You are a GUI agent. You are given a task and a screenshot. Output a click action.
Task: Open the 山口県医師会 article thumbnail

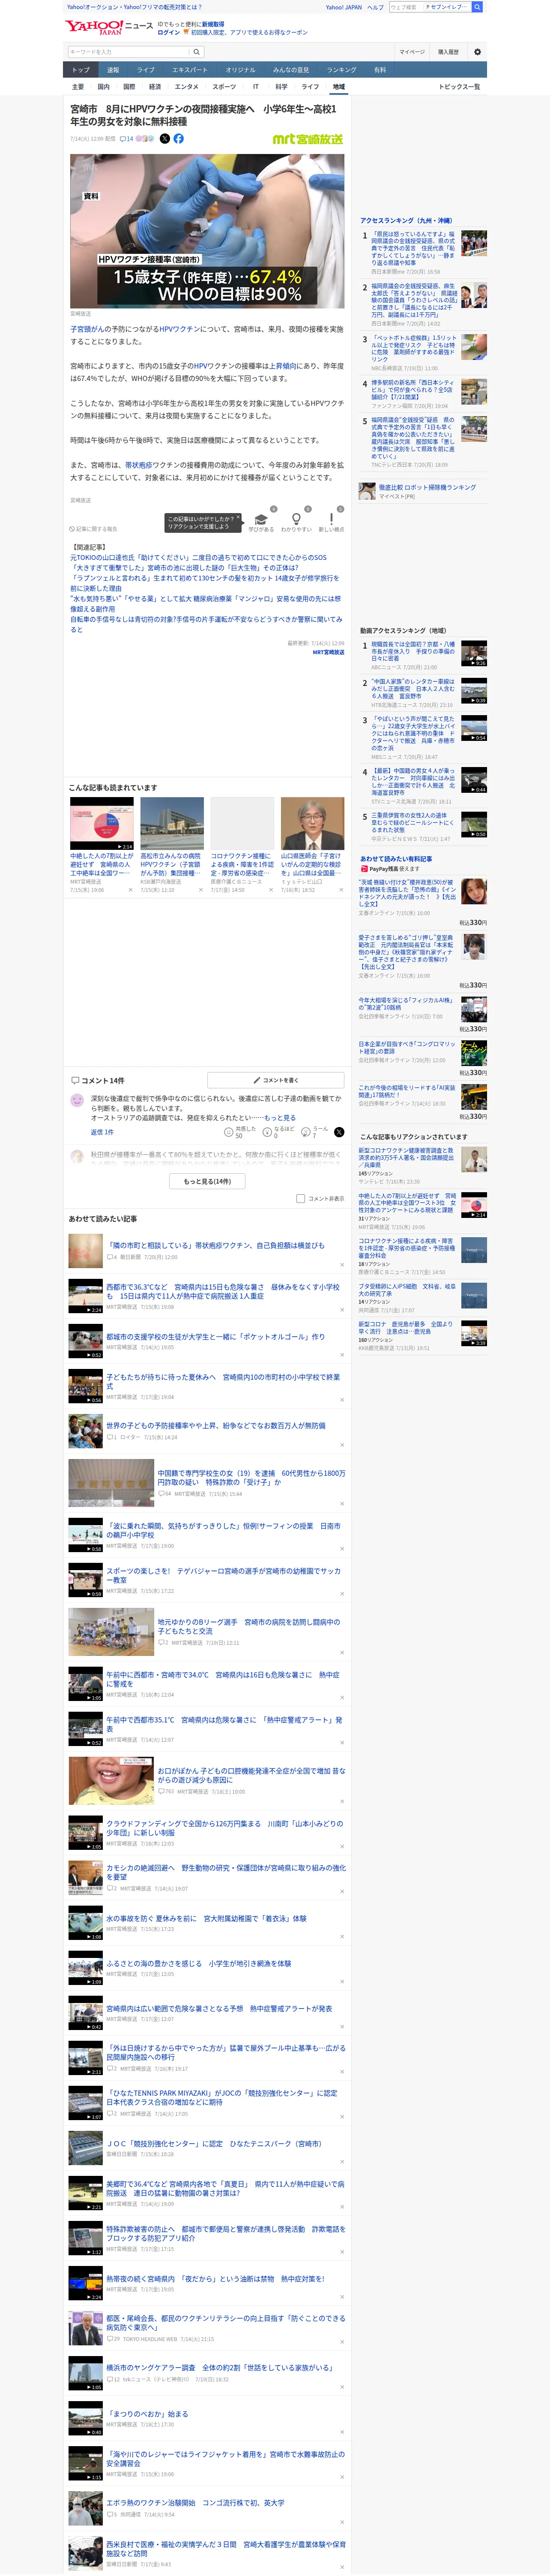click(x=312, y=823)
